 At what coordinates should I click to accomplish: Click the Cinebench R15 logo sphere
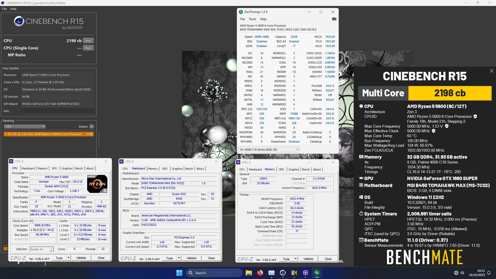[19, 21]
